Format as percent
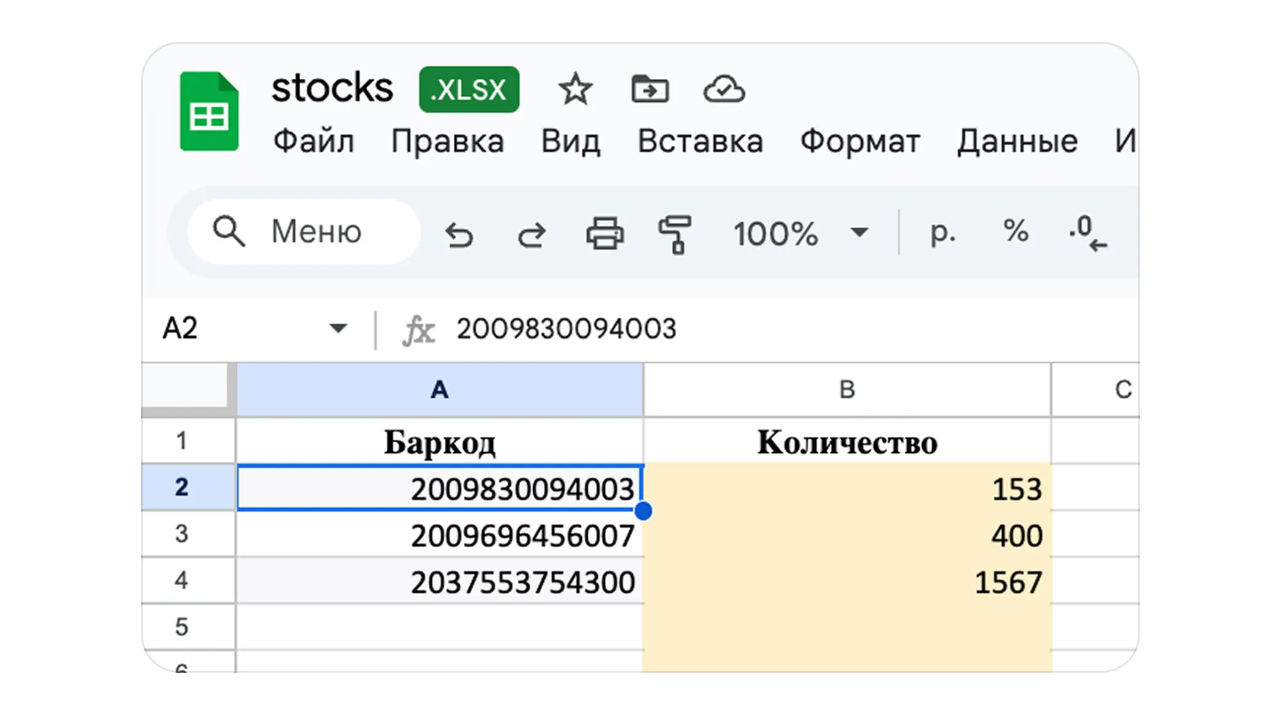 coord(1016,231)
